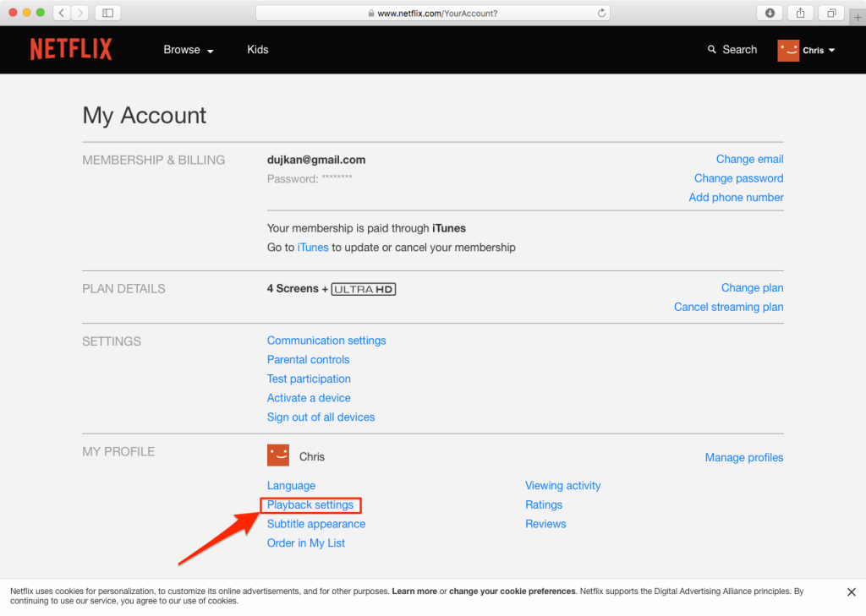This screenshot has width=866, height=616.
Task: Open Change plan link
Action: (752, 287)
